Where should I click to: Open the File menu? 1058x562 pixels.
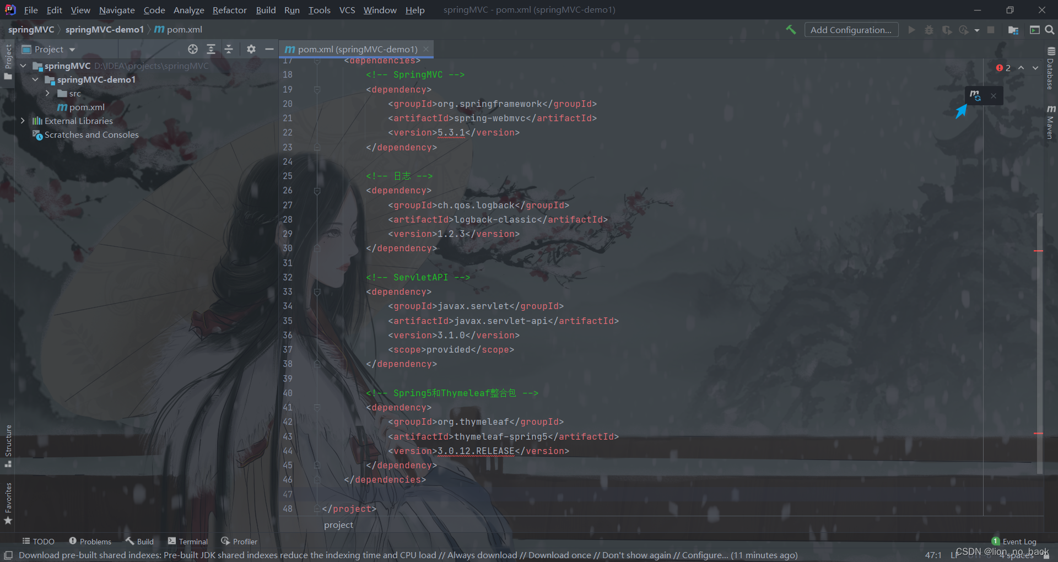pyautogui.click(x=31, y=10)
